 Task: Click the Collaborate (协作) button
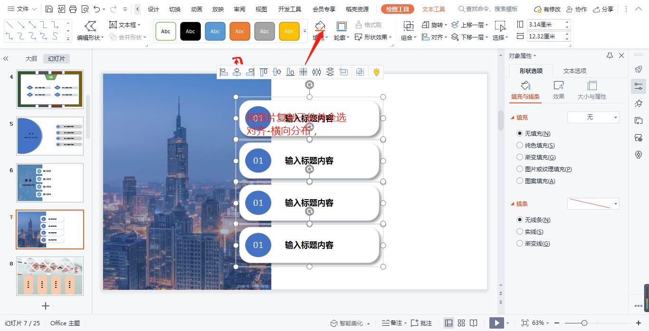click(x=575, y=9)
